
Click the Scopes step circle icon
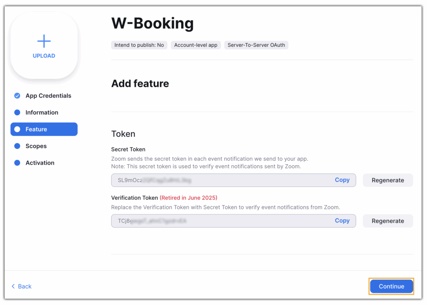pyautogui.click(x=17, y=146)
